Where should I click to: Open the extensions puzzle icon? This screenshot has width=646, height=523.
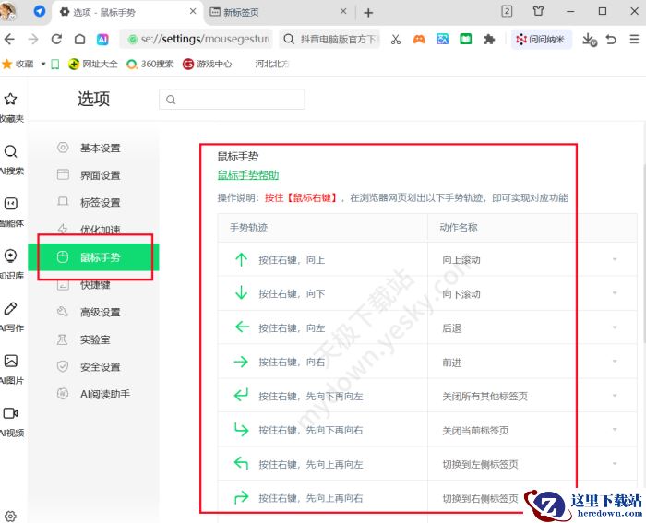point(489,39)
